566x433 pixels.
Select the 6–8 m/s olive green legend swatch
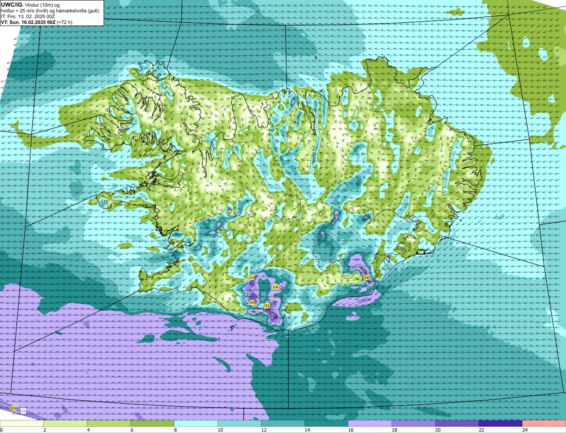(x=153, y=424)
